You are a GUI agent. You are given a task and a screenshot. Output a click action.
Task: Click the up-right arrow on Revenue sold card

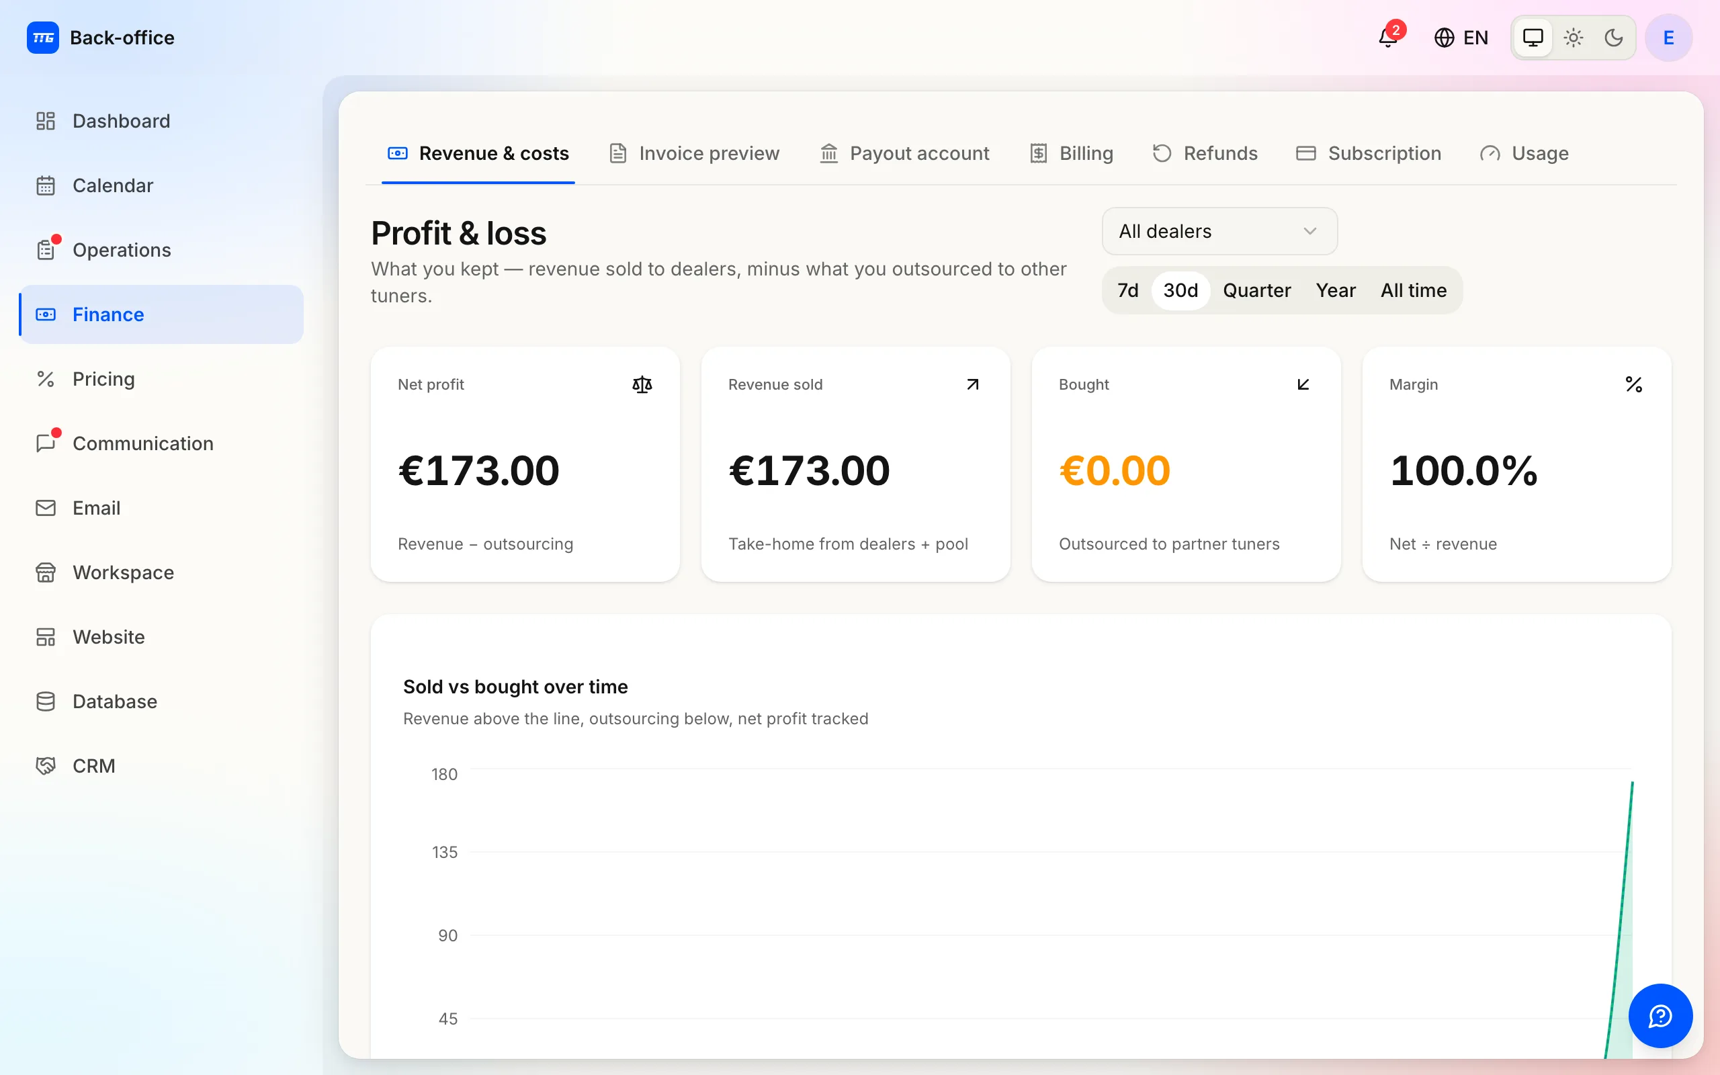[972, 384]
